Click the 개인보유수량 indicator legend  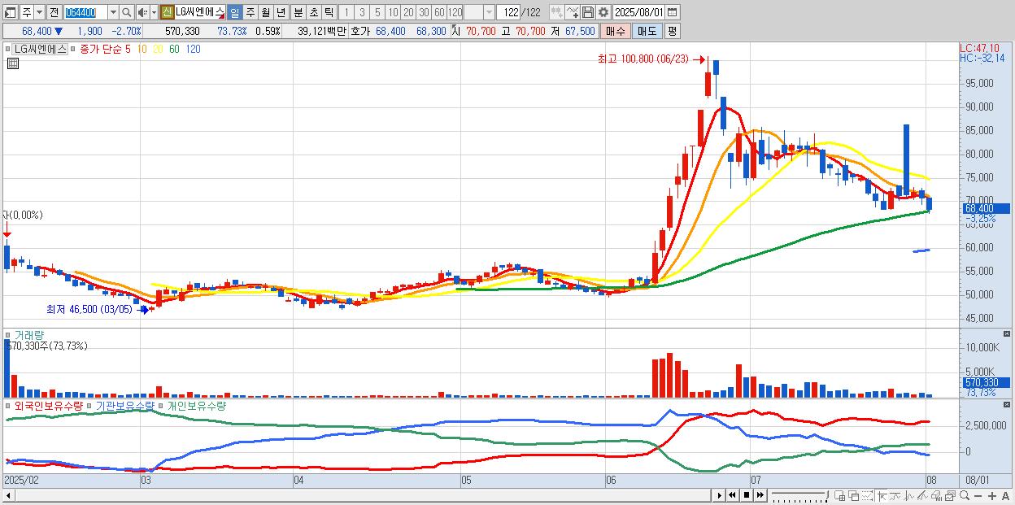(196, 405)
